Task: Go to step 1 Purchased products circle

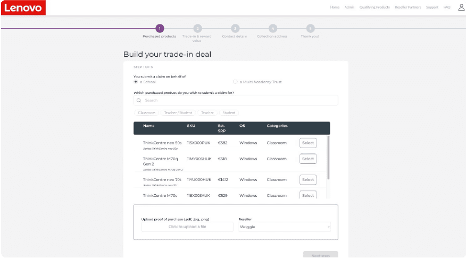Action: [x=160, y=29]
